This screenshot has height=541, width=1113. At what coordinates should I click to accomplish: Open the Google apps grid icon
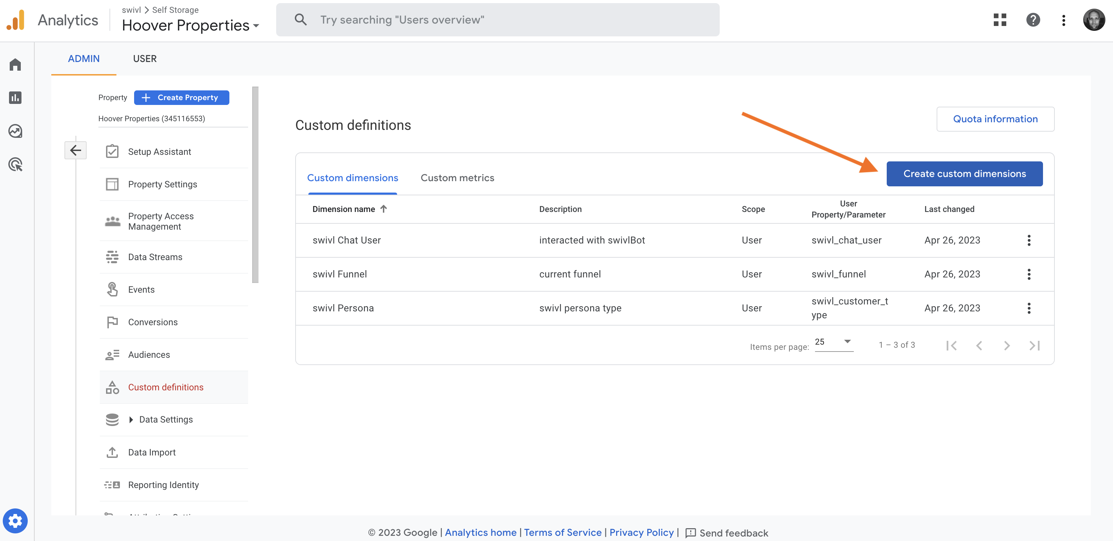click(1000, 20)
